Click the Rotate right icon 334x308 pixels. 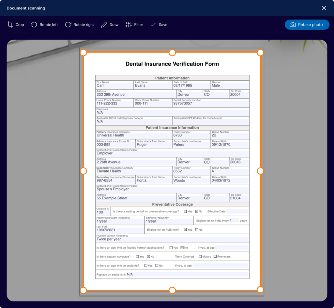click(x=68, y=25)
